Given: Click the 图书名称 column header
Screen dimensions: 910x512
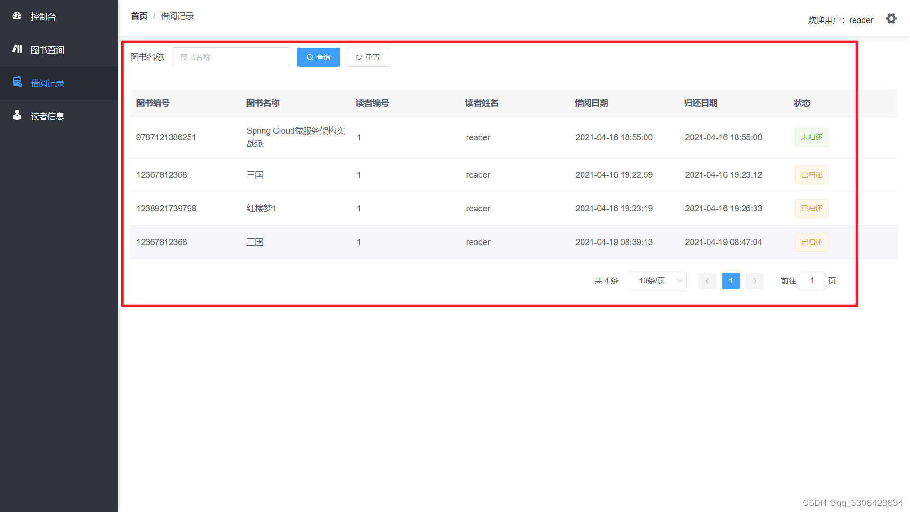Looking at the screenshot, I should click(x=263, y=103).
